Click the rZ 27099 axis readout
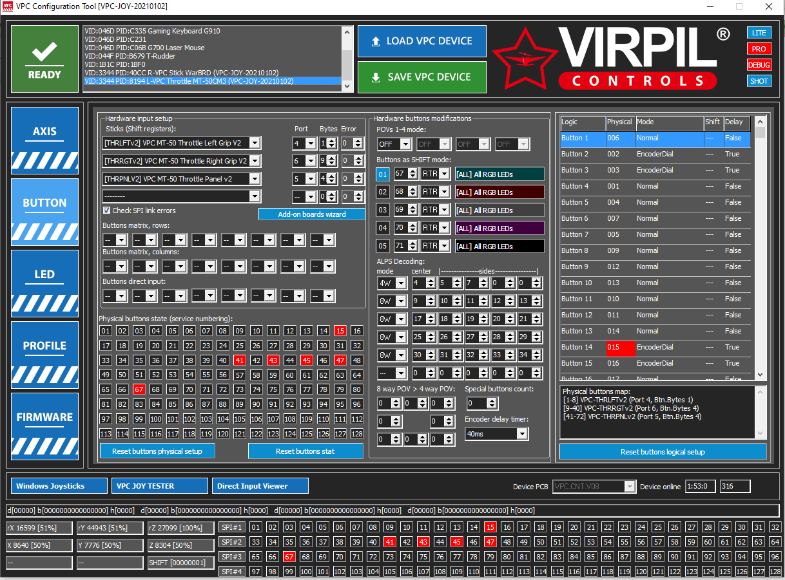 click(181, 529)
